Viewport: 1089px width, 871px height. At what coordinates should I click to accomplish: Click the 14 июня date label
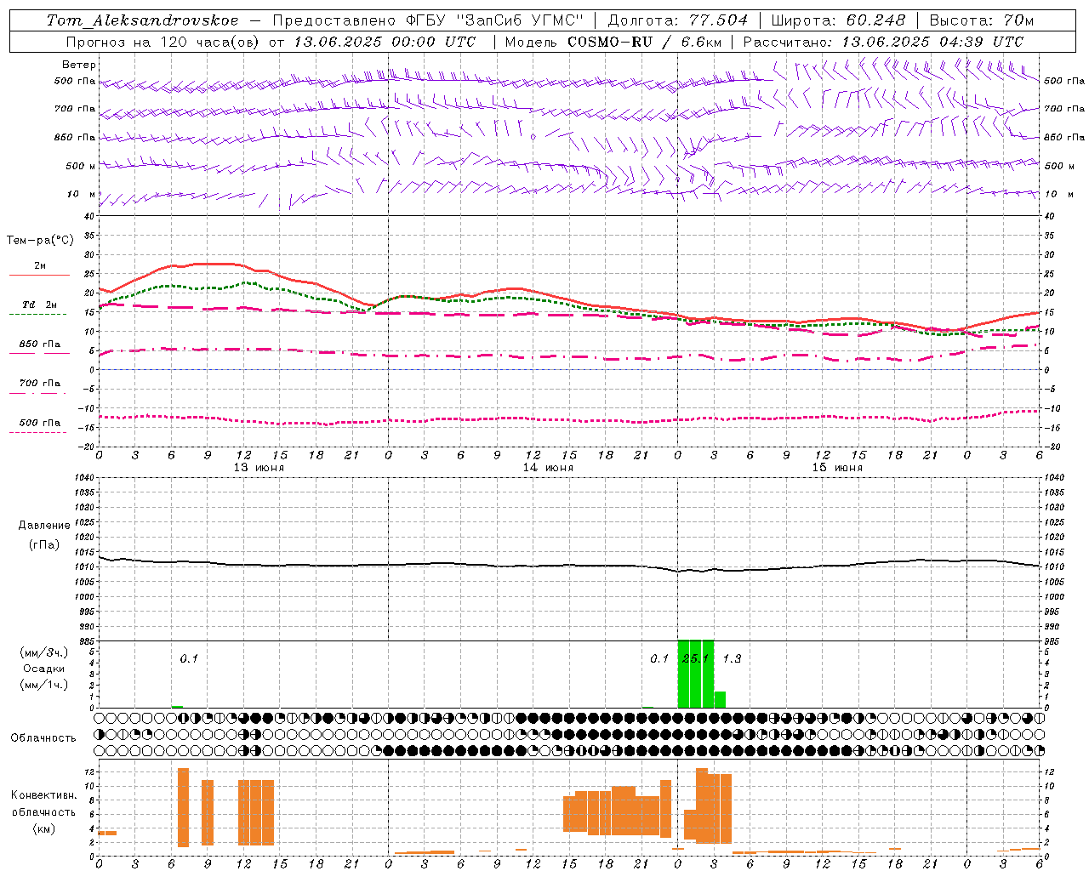coord(548,468)
